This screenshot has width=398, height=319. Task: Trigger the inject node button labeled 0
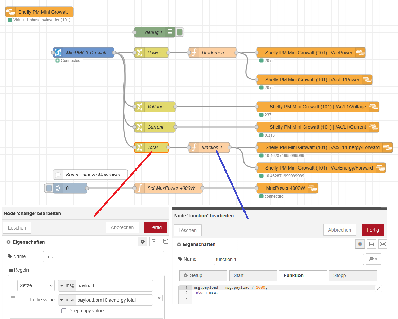click(x=49, y=188)
